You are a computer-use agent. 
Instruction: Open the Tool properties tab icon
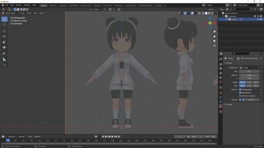221,59
